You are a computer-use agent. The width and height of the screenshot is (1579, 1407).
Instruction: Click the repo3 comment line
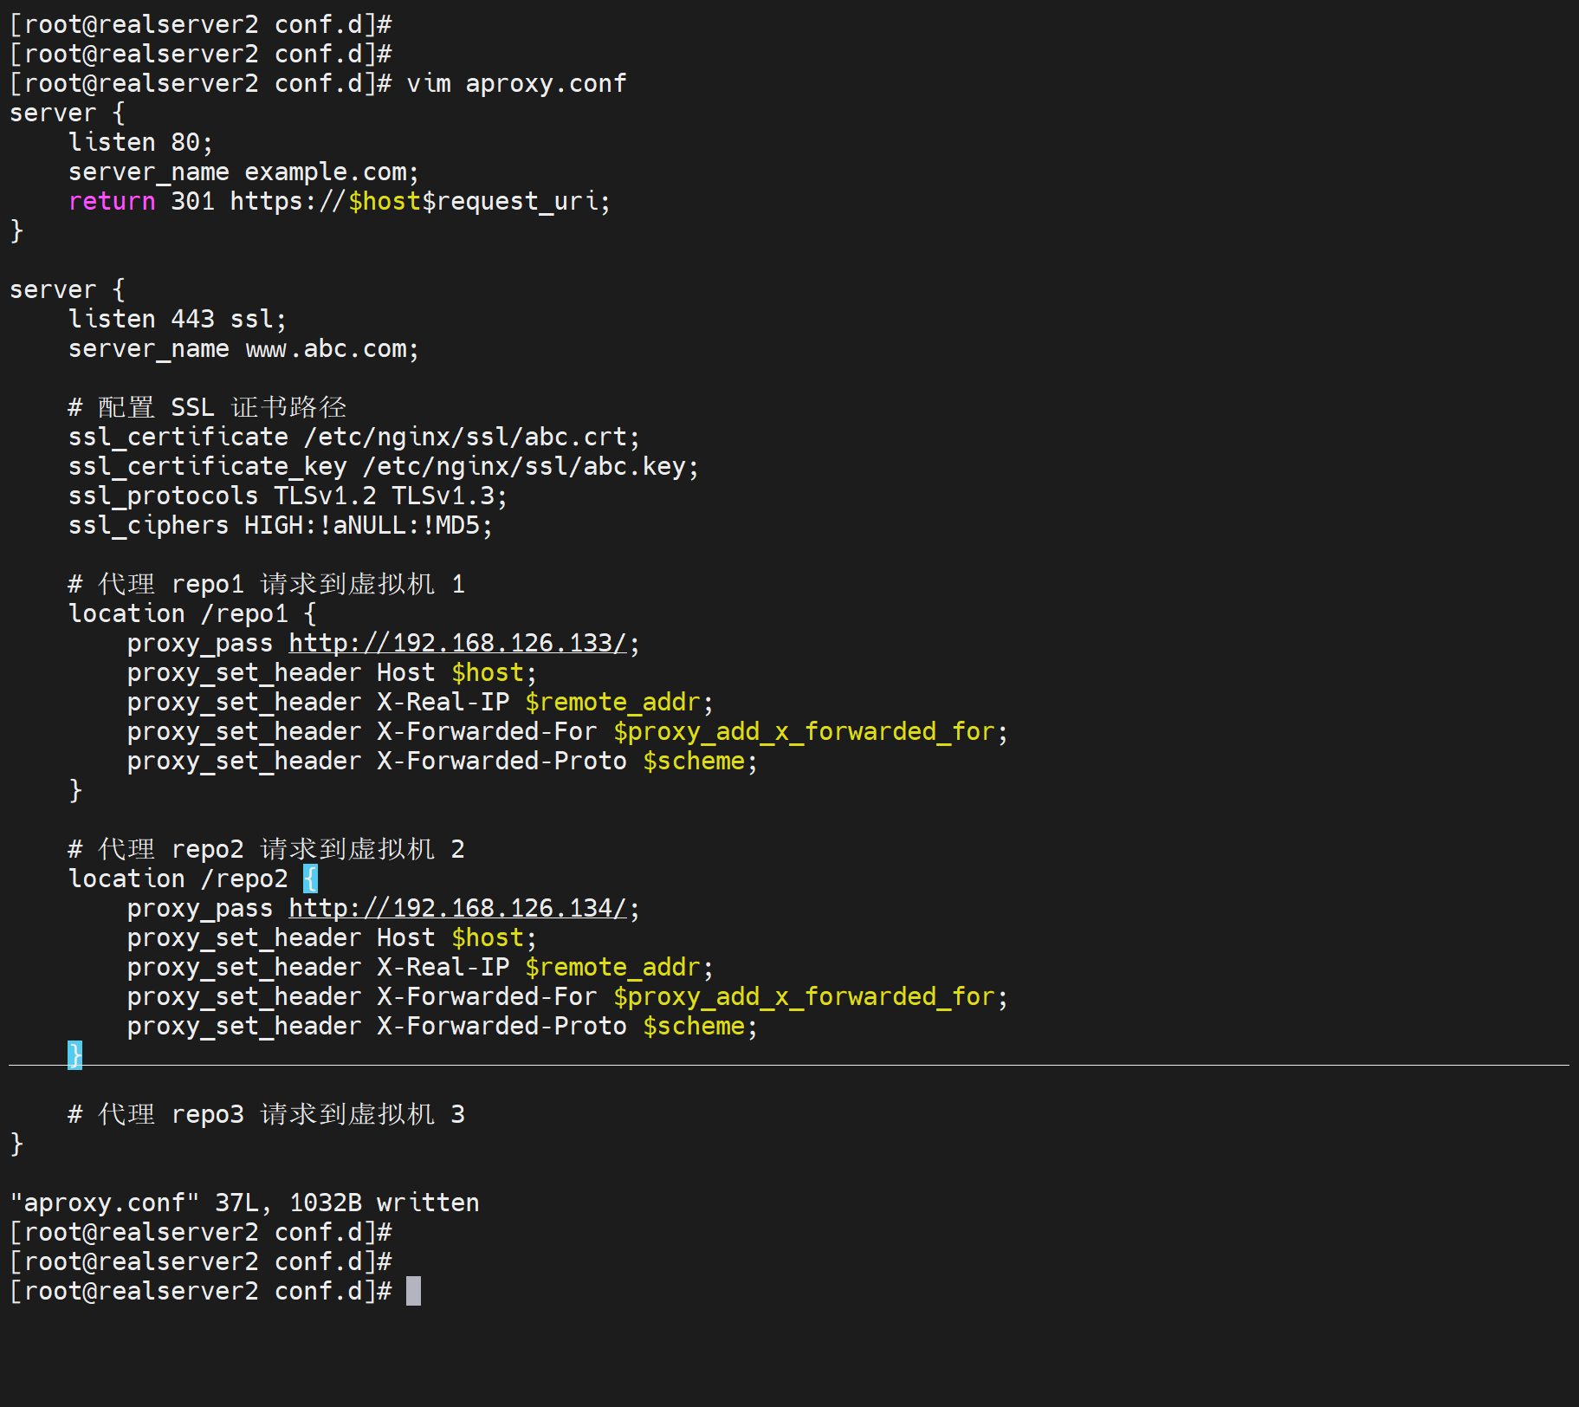tap(266, 1114)
